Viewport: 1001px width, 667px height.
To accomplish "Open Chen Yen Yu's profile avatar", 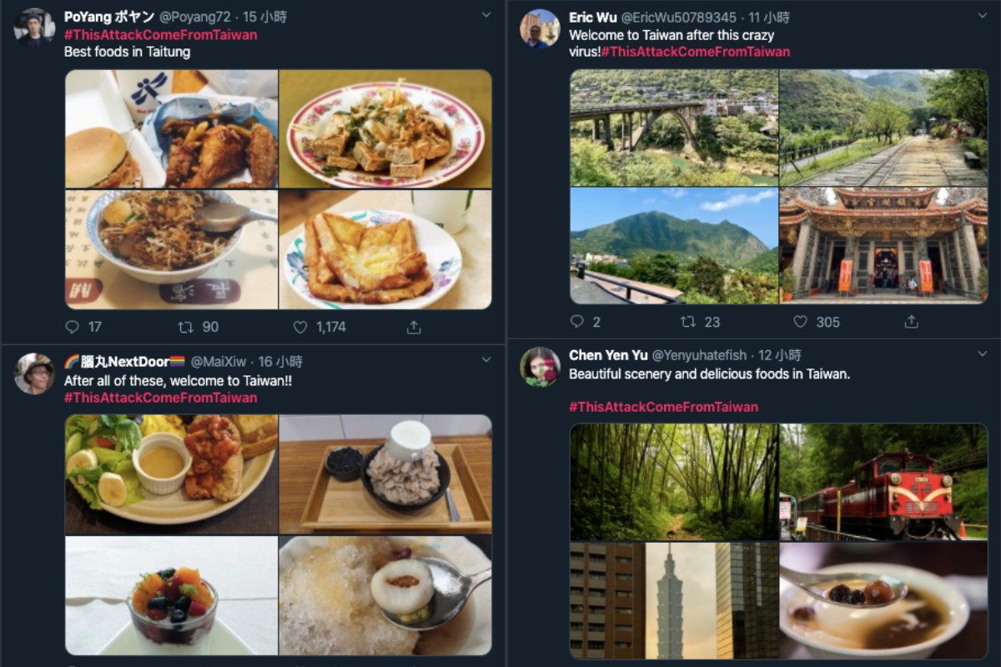I will point(540,367).
